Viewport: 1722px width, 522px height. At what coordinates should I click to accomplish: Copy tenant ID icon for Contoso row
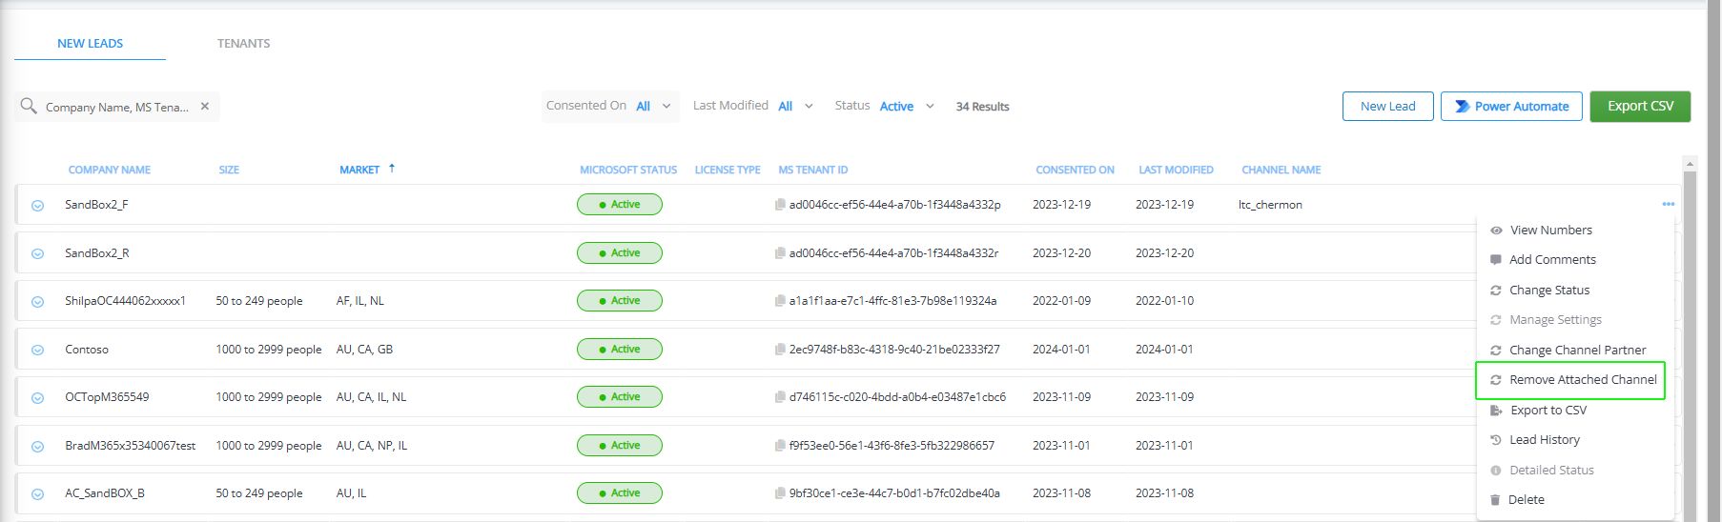[780, 350]
